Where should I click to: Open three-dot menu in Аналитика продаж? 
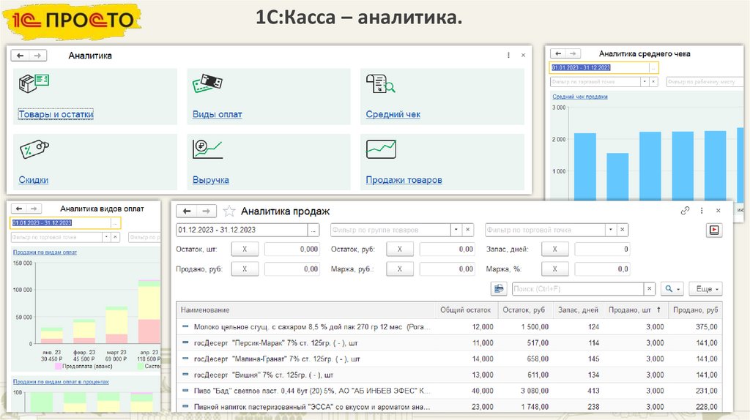[702, 211]
